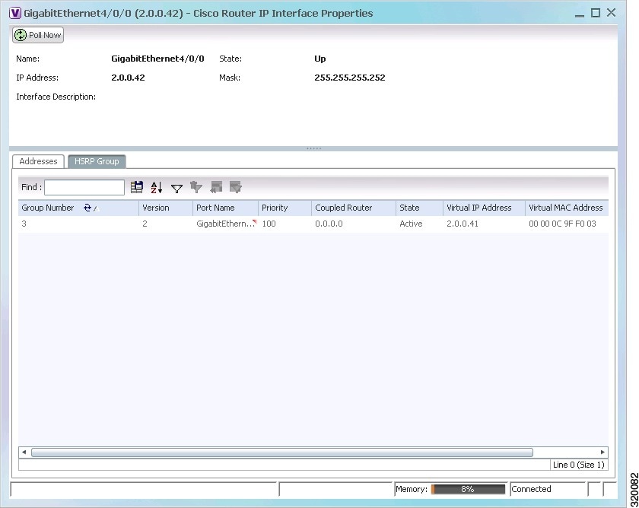Focus the Find input field
The width and height of the screenshot is (639, 508).
coord(84,187)
